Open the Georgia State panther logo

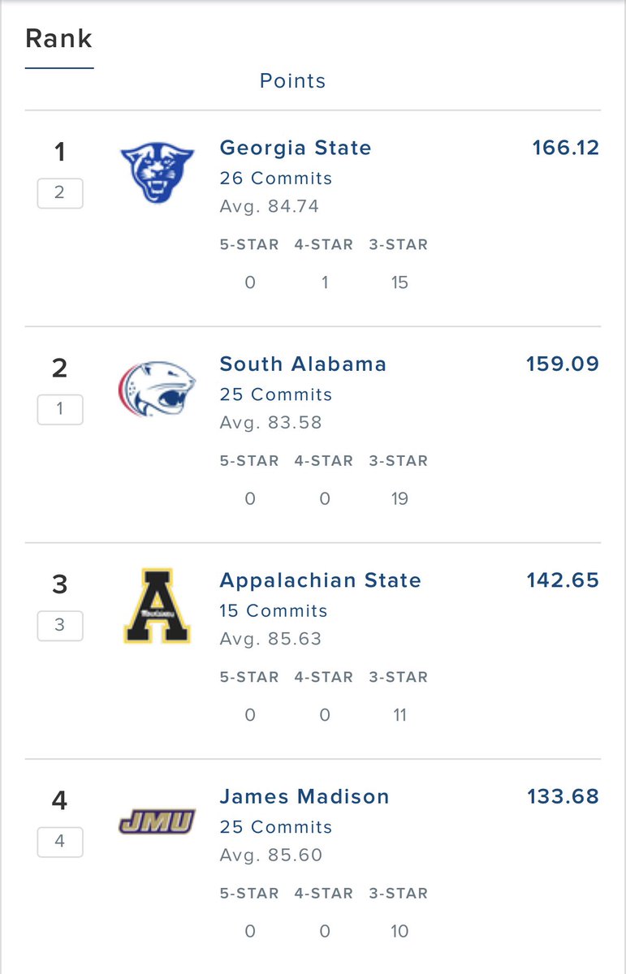click(x=158, y=175)
